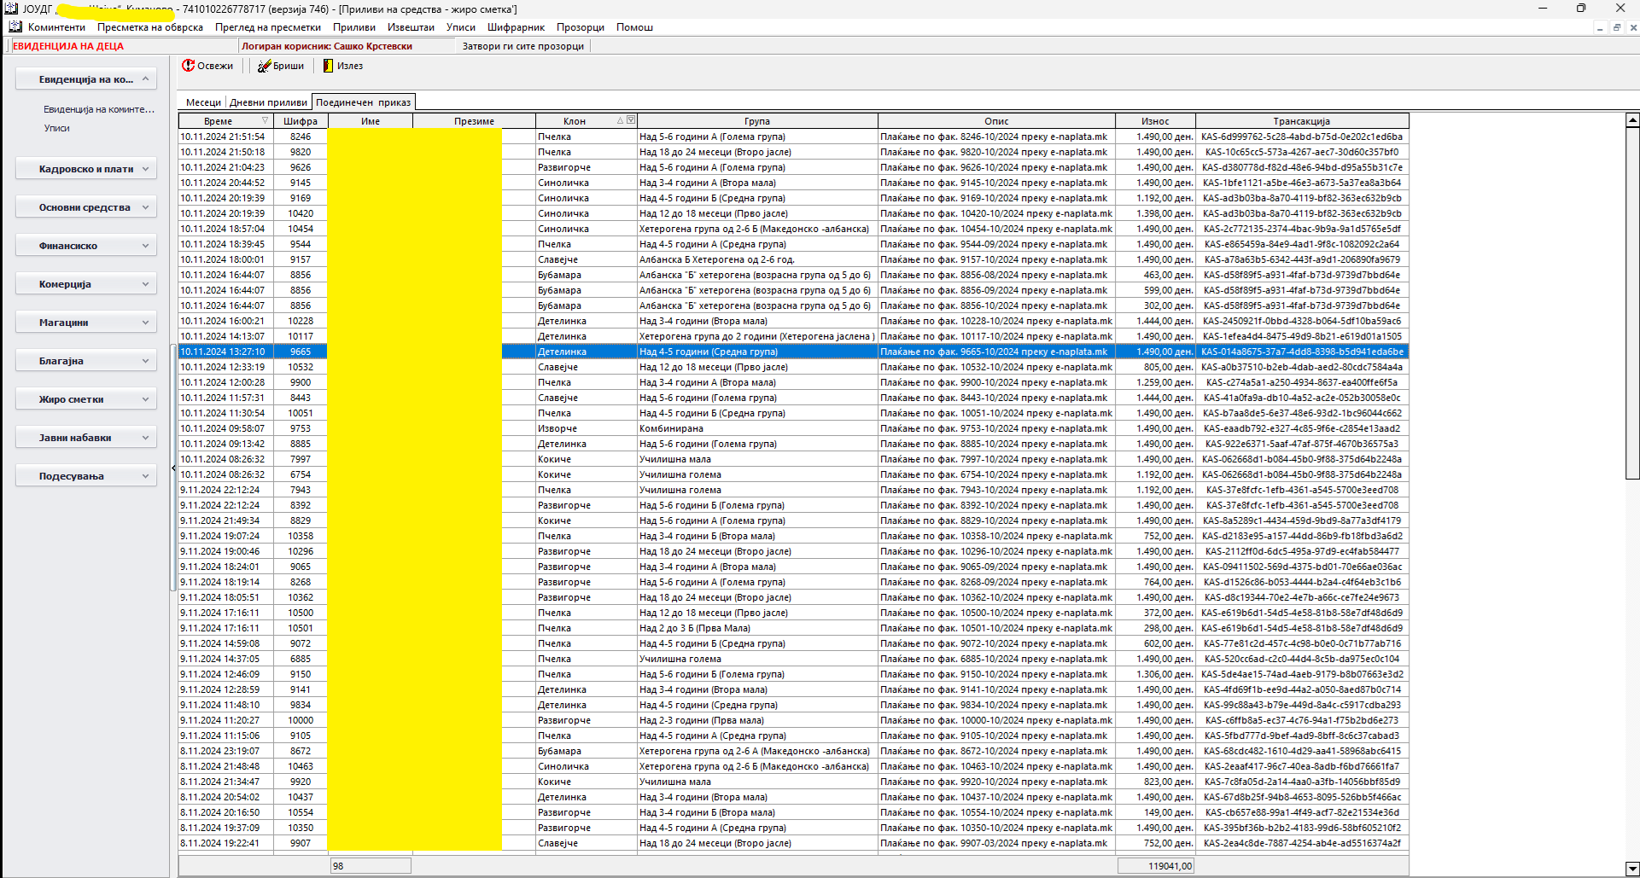
Task: Switch to the Месеци tab
Action: click(203, 102)
